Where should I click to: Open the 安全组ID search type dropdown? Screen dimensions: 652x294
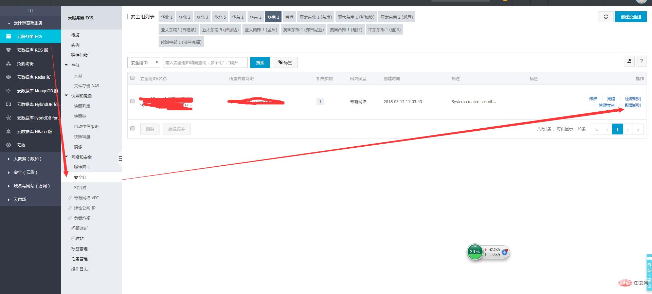point(144,62)
